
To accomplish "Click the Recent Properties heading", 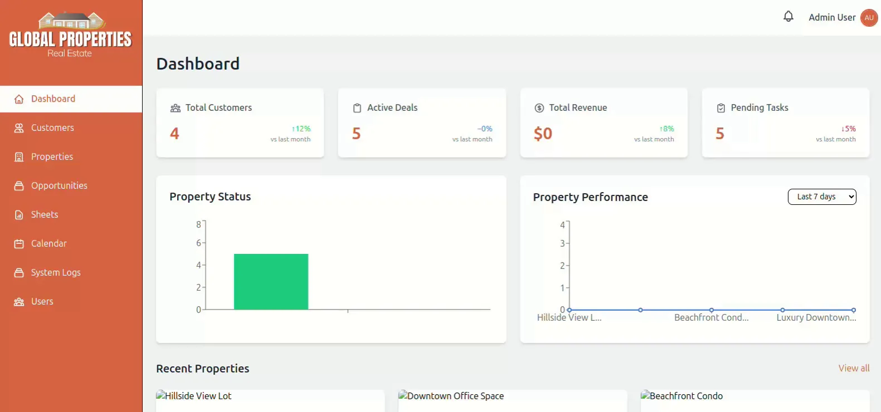I will coord(203,369).
